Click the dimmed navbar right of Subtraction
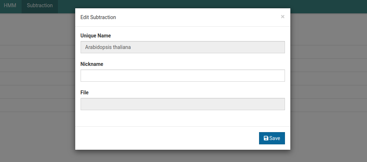 [x=67, y=5]
